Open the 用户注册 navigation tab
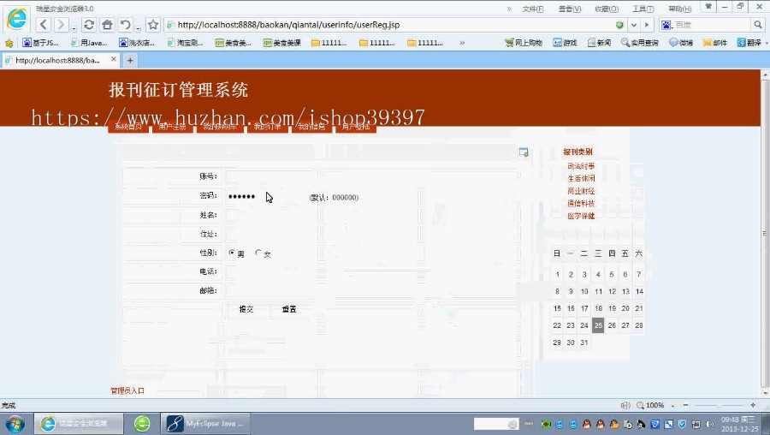 172,127
